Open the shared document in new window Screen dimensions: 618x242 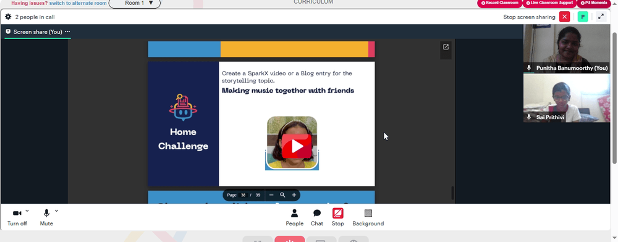[x=446, y=47]
